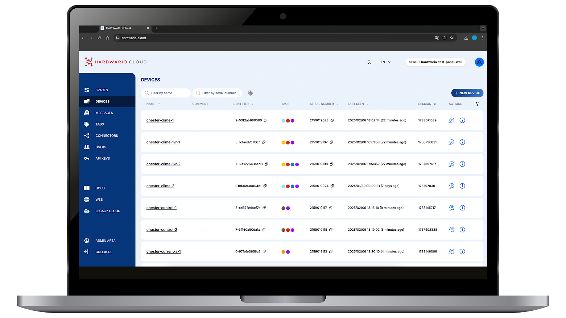View messages for chester-clime-1w-1
The image size is (566, 318).
pyautogui.click(x=451, y=142)
